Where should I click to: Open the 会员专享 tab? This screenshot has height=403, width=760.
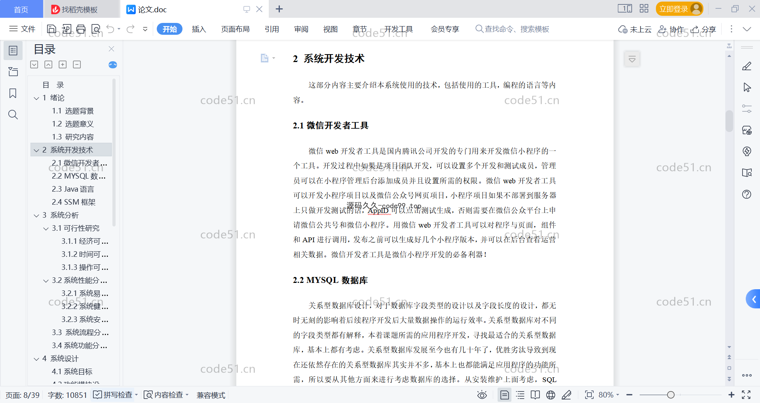(x=445, y=29)
